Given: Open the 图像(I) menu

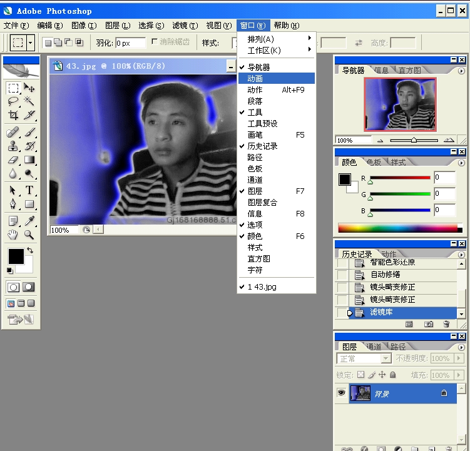Looking at the screenshot, I should [84, 26].
